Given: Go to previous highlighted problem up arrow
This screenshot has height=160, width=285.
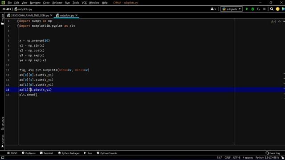Looking at the screenshot, I should (279, 21).
